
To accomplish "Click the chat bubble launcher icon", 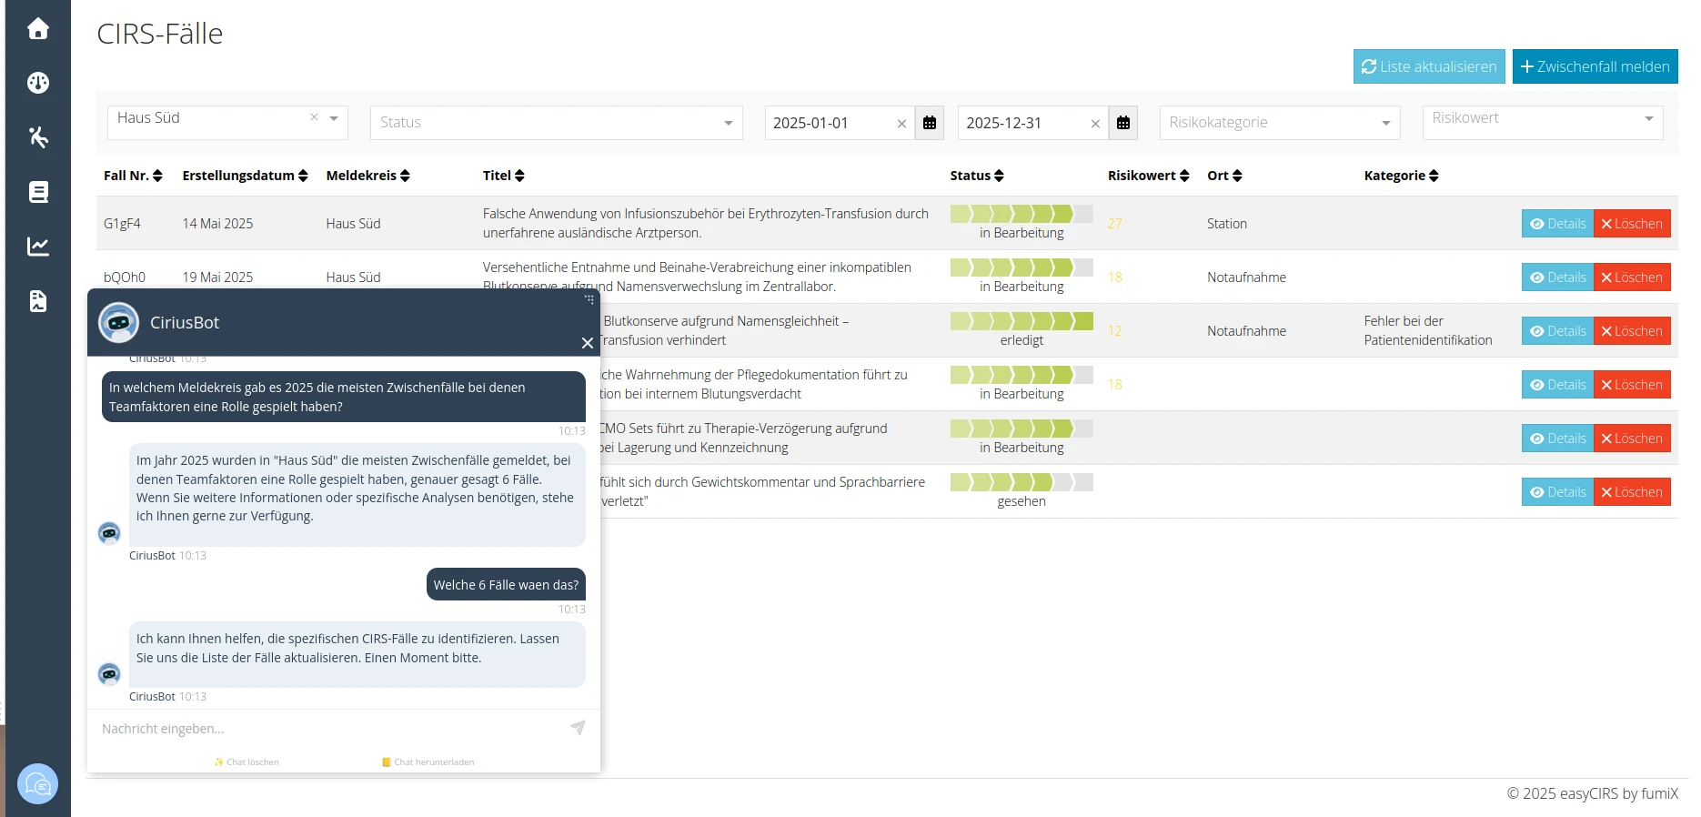I will [x=37, y=783].
